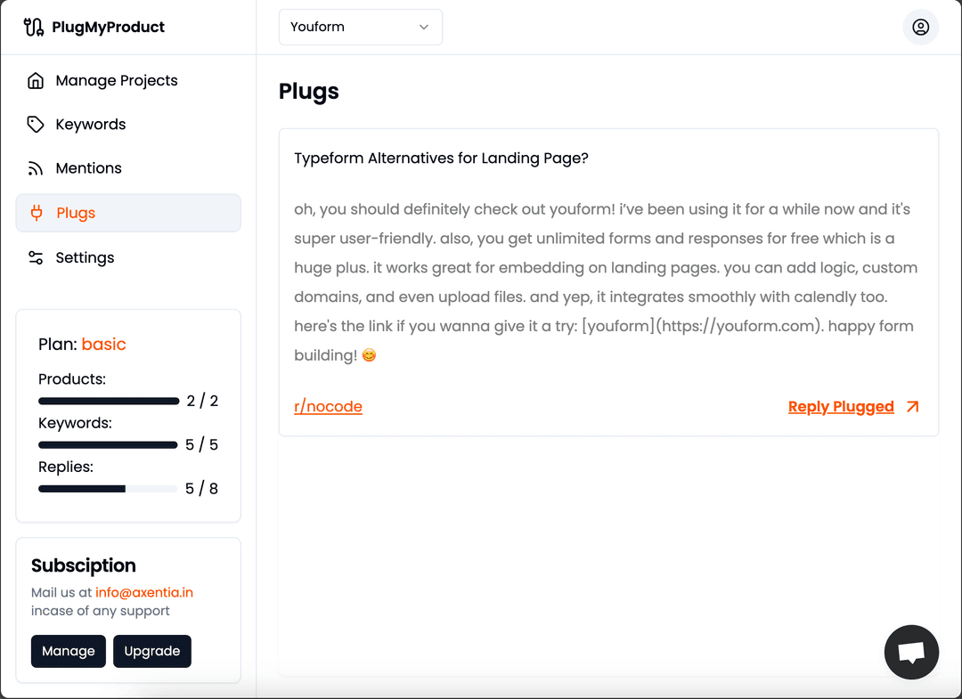Click the Products usage progress bar
Viewport: 962px width, 699px height.
point(109,401)
